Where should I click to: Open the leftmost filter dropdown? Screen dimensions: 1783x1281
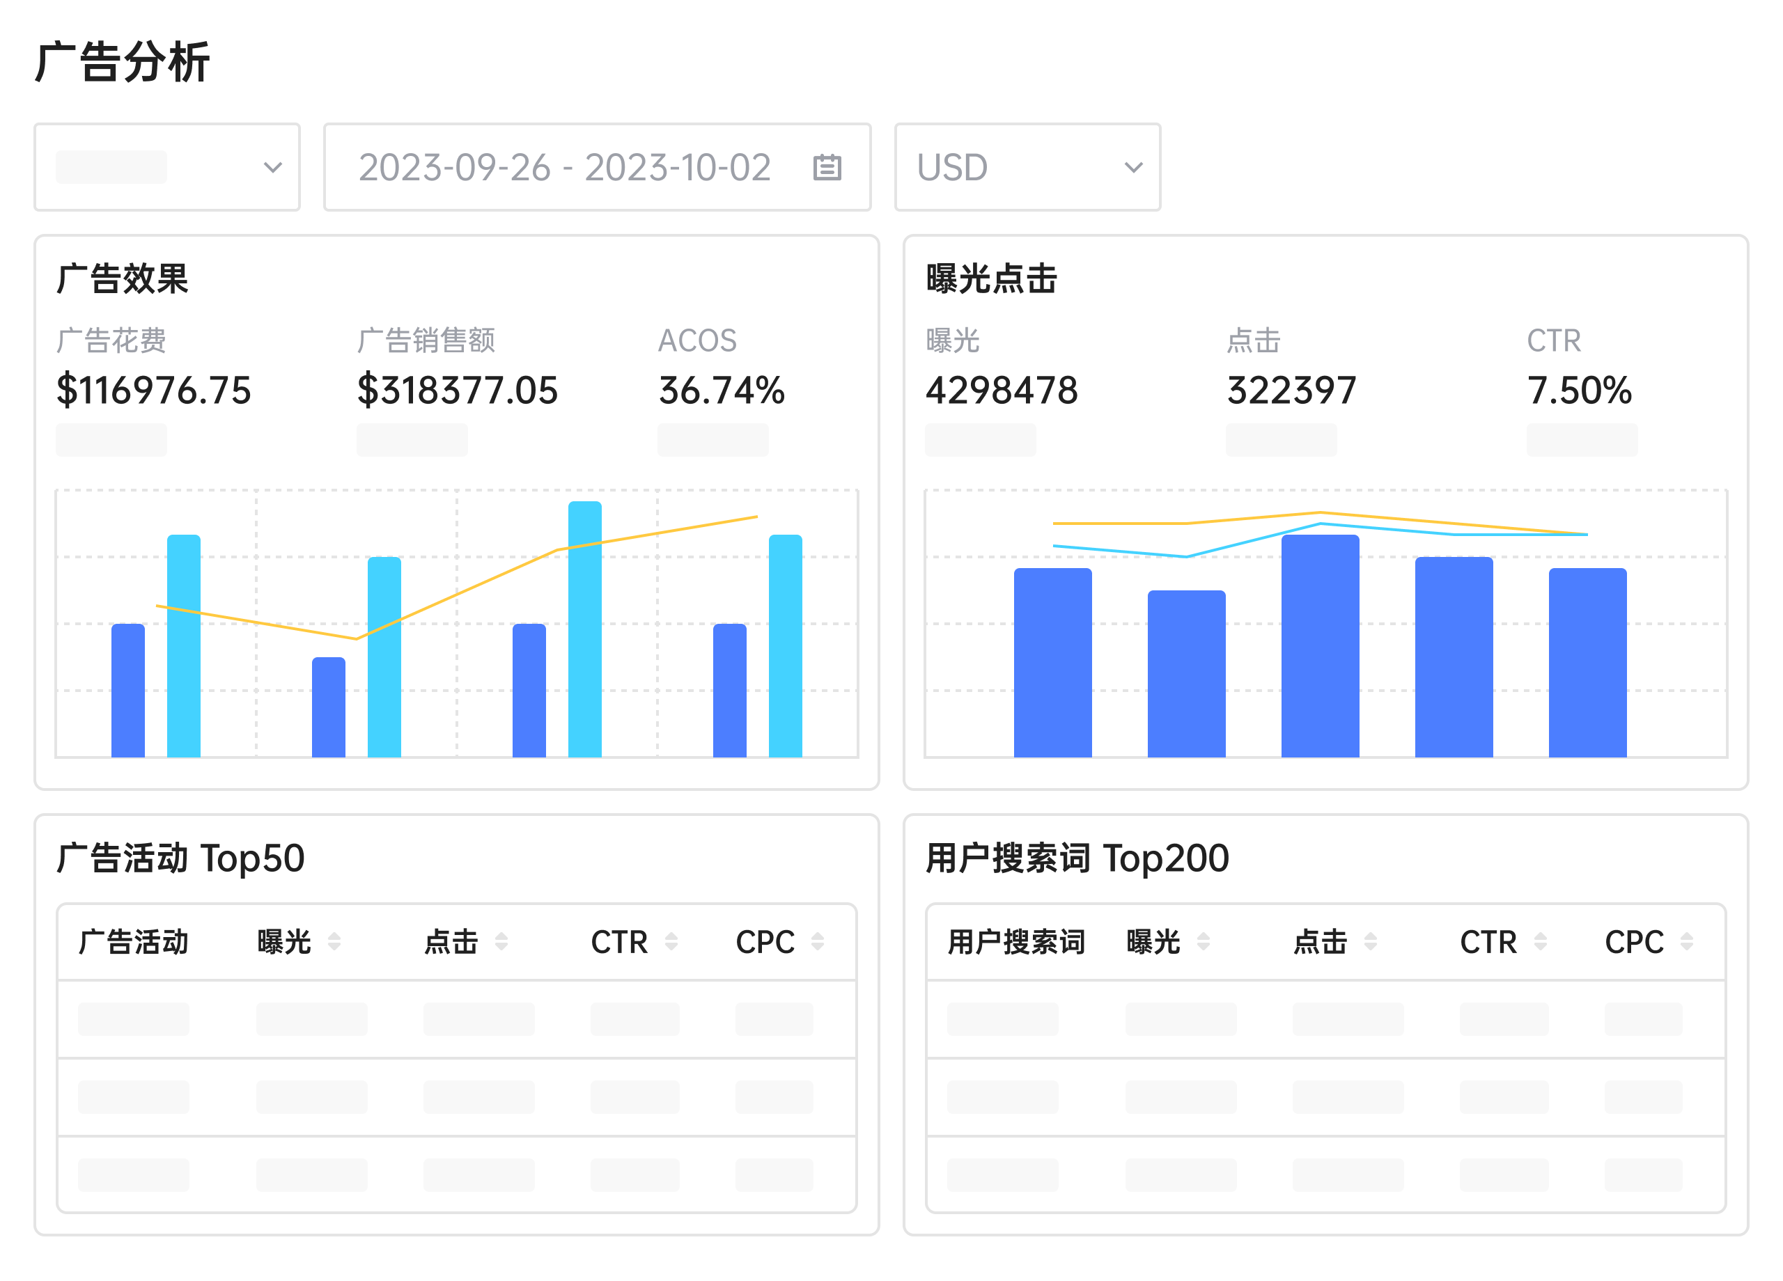click(x=166, y=166)
